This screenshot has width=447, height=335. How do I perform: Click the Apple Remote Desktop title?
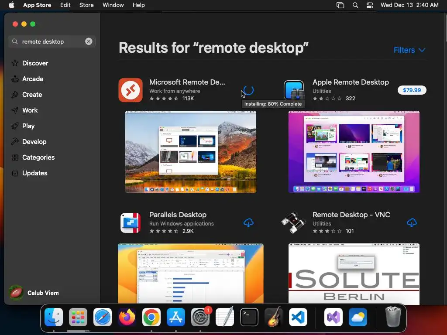(x=351, y=82)
